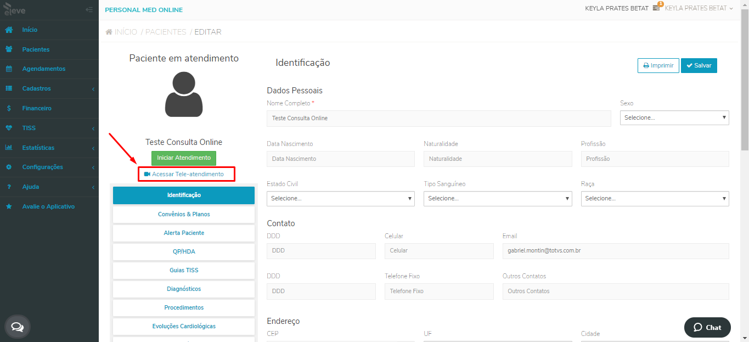Select the Procedimentos tab

click(184, 307)
